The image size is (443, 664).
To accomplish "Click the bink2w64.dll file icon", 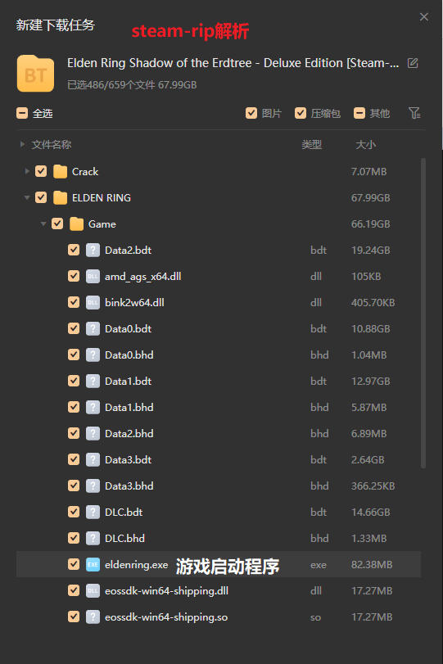I will tap(93, 303).
